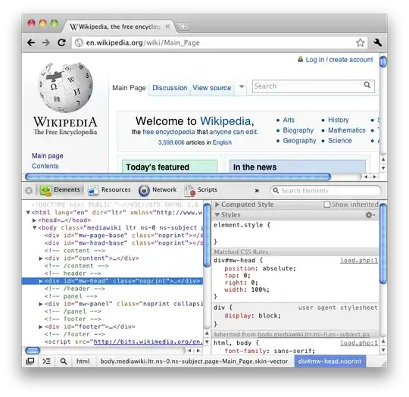Click Log in / create account
Screen dimensions: 409x397
[339, 60]
